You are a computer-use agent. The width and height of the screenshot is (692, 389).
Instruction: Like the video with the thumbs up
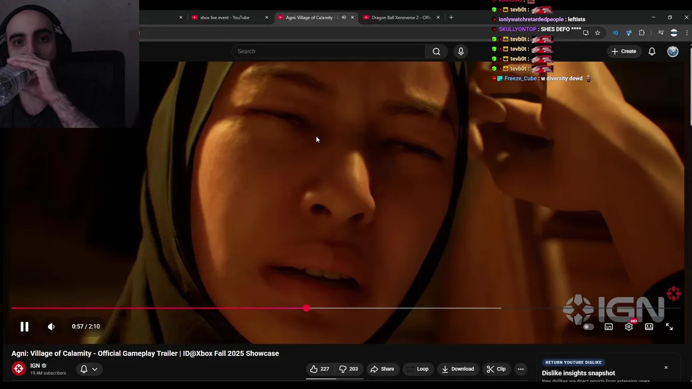coord(320,369)
